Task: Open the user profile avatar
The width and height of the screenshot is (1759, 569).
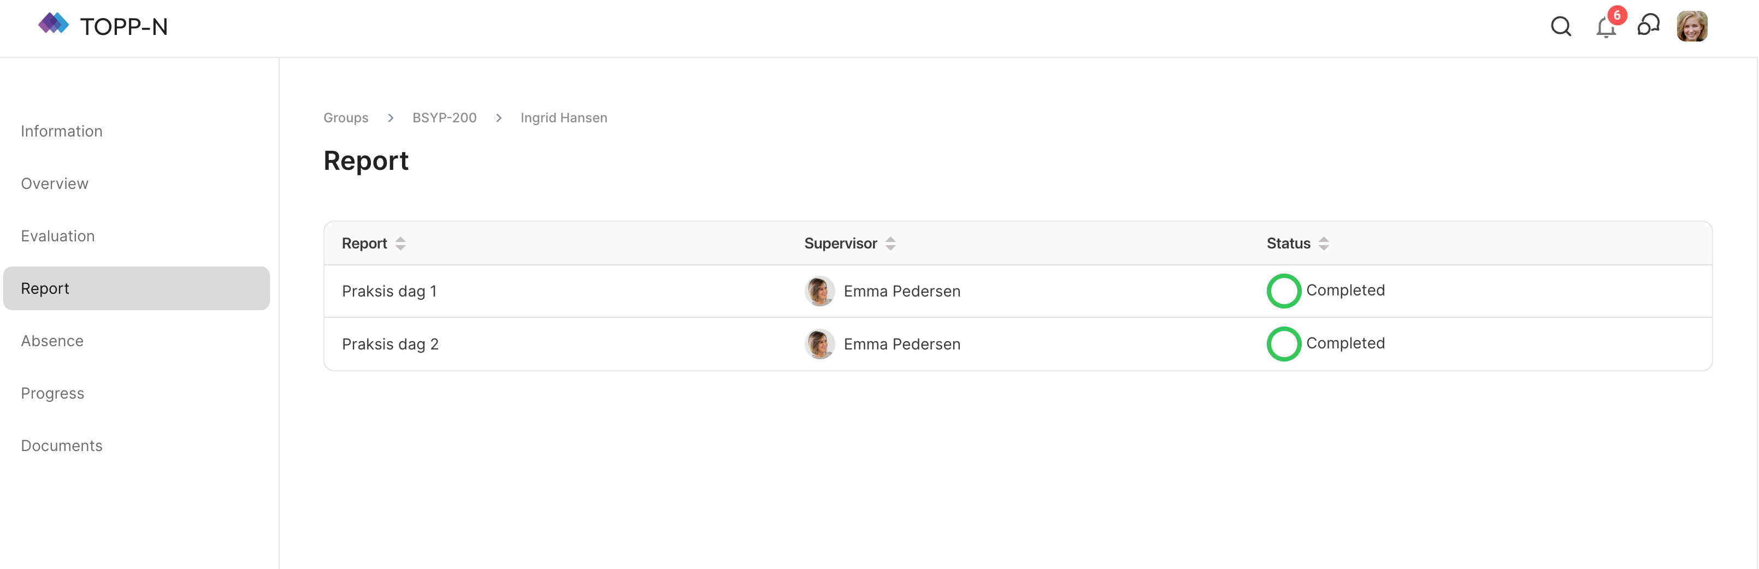Action: pyautogui.click(x=1691, y=27)
